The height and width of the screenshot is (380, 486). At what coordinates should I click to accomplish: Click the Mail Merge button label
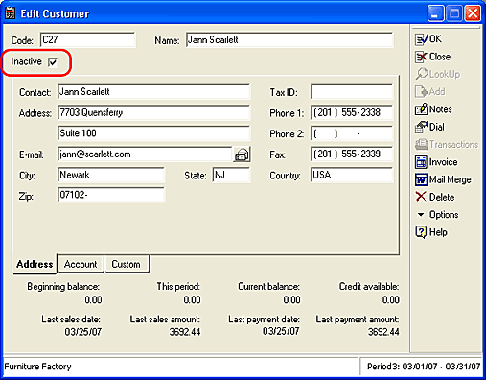point(450,179)
